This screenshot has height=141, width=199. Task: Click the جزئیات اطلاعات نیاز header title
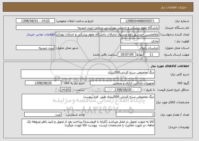tap(173, 7)
